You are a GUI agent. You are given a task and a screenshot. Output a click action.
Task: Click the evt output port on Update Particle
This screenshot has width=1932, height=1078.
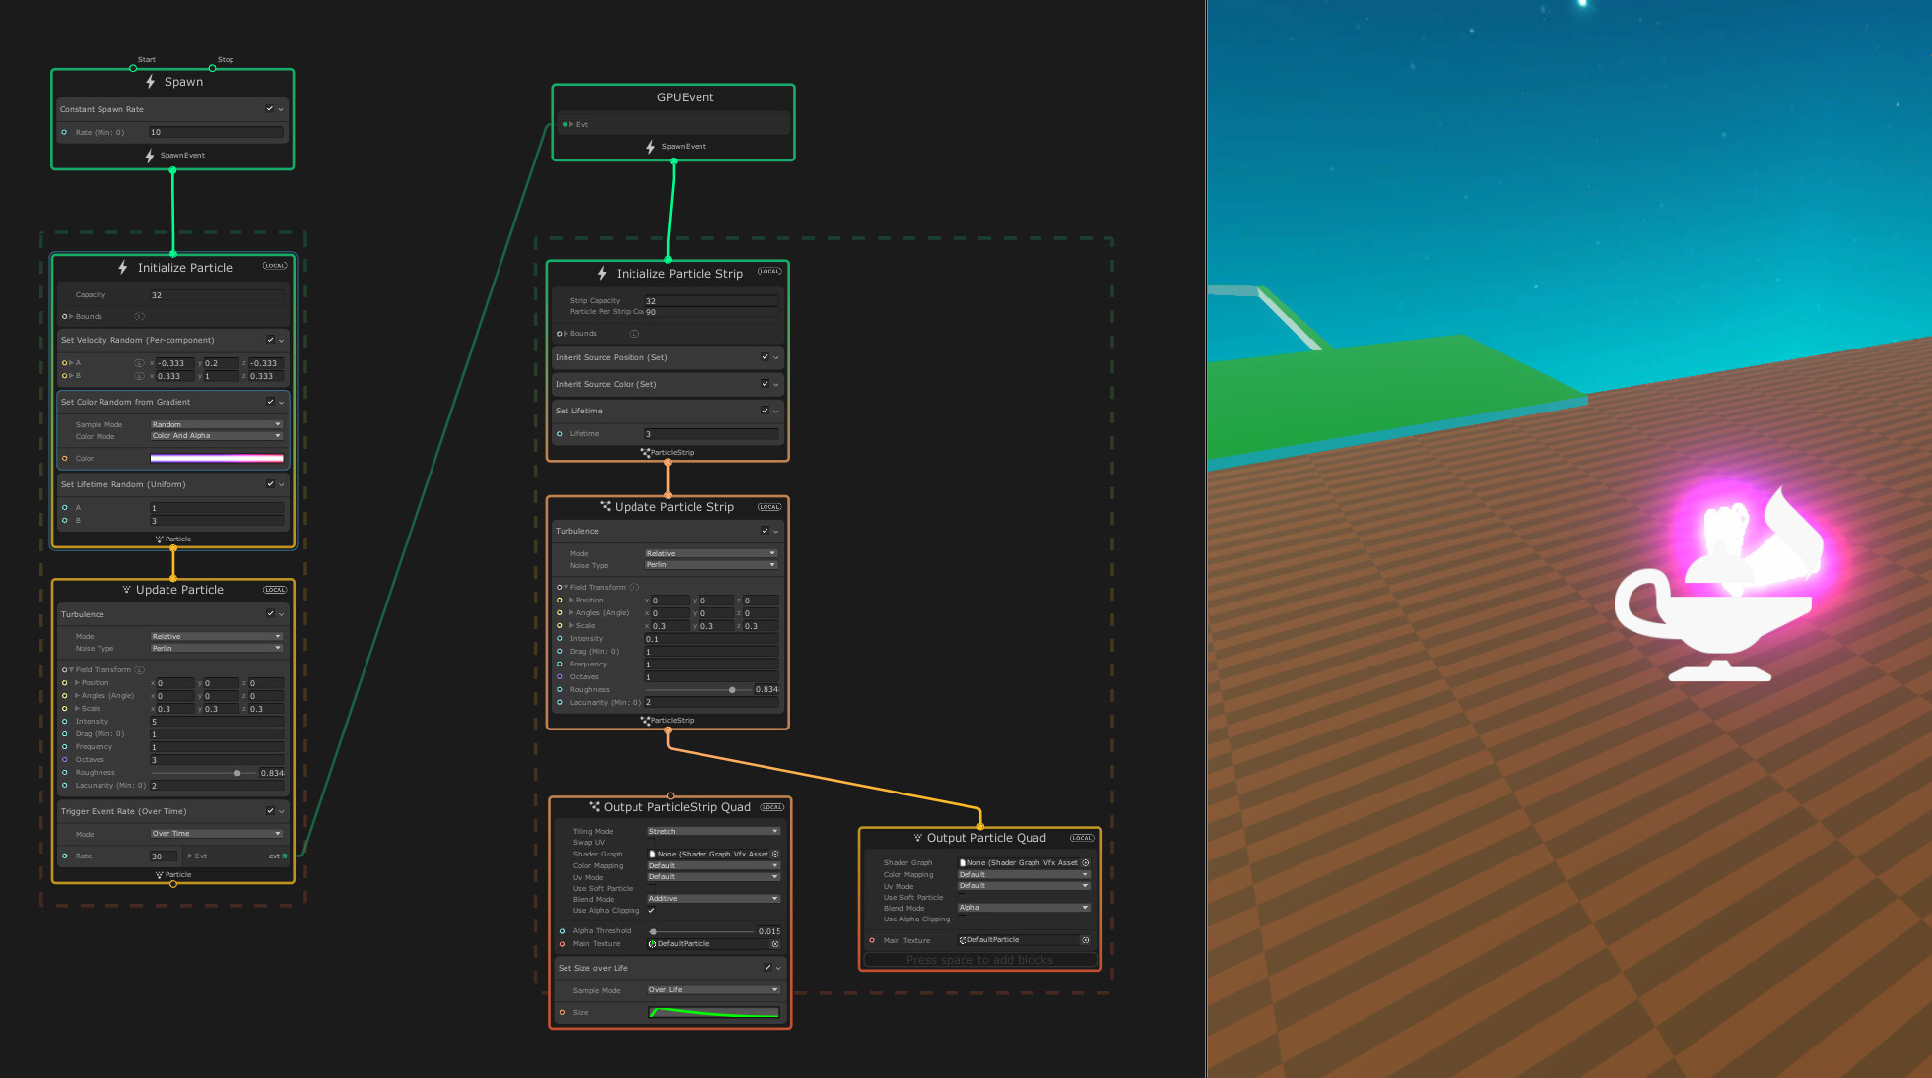[284, 856]
